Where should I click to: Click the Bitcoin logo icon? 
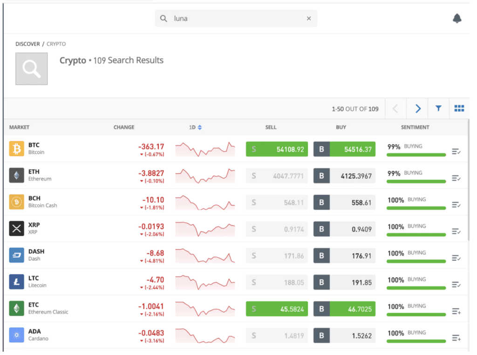16,149
